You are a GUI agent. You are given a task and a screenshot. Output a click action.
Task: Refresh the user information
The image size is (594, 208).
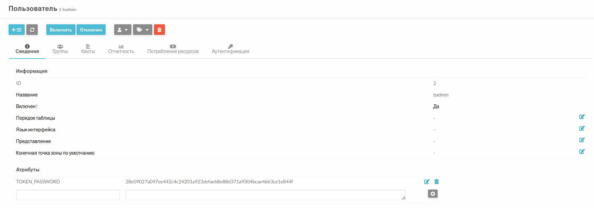click(32, 30)
